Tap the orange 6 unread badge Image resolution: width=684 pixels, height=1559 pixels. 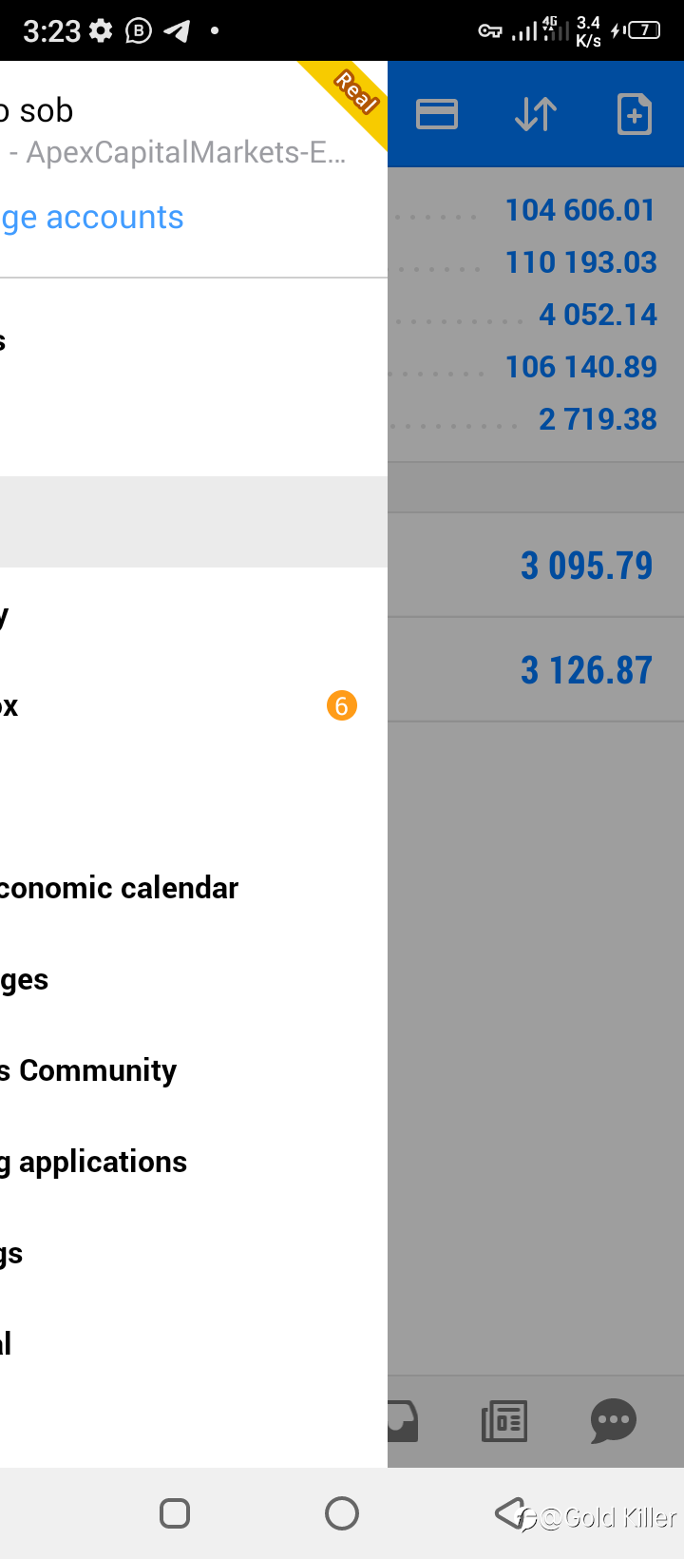coord(342,705)
